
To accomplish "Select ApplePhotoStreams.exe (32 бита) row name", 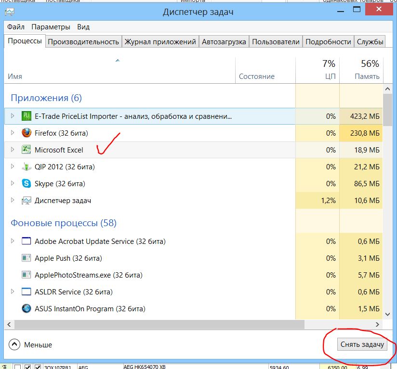I will 88,275.
